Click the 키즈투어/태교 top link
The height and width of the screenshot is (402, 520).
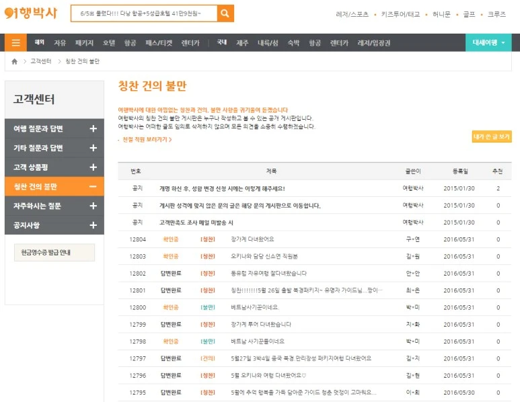coord(400,14)
